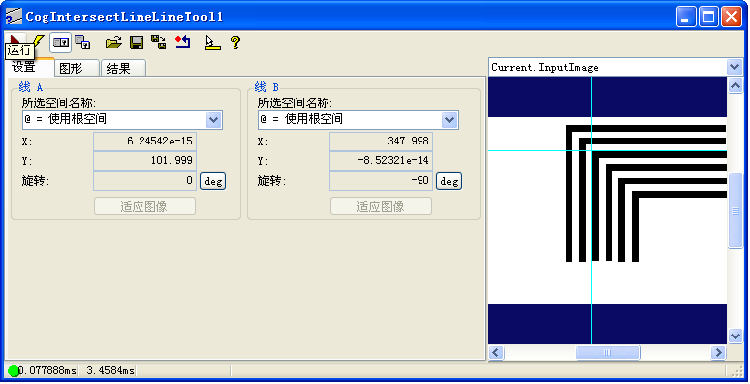Toggle the tooltip pointer icon
The width and height of the screenshot is (750, 384).
point(212,43)
